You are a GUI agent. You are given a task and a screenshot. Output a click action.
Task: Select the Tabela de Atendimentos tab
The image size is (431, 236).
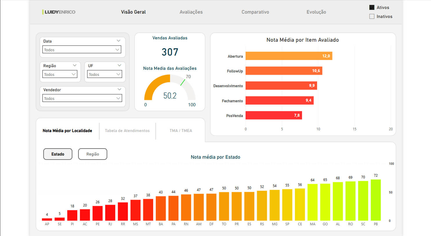(127, 131)
